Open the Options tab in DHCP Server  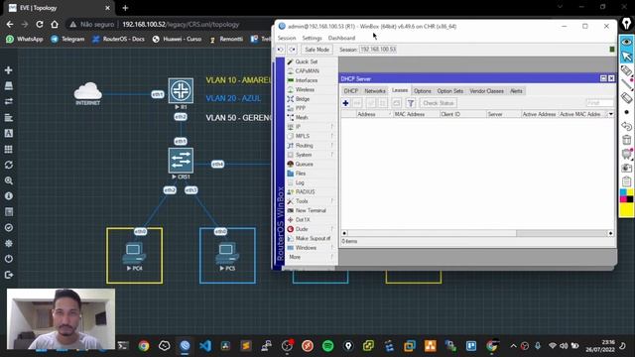[x=423, y=91]
